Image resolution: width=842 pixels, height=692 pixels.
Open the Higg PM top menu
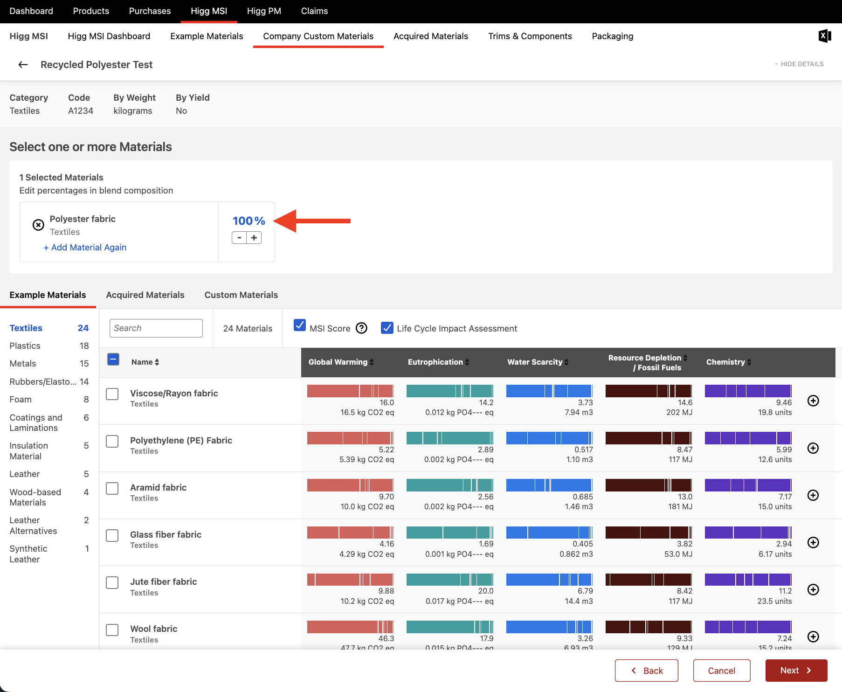(x=264, y=11)
